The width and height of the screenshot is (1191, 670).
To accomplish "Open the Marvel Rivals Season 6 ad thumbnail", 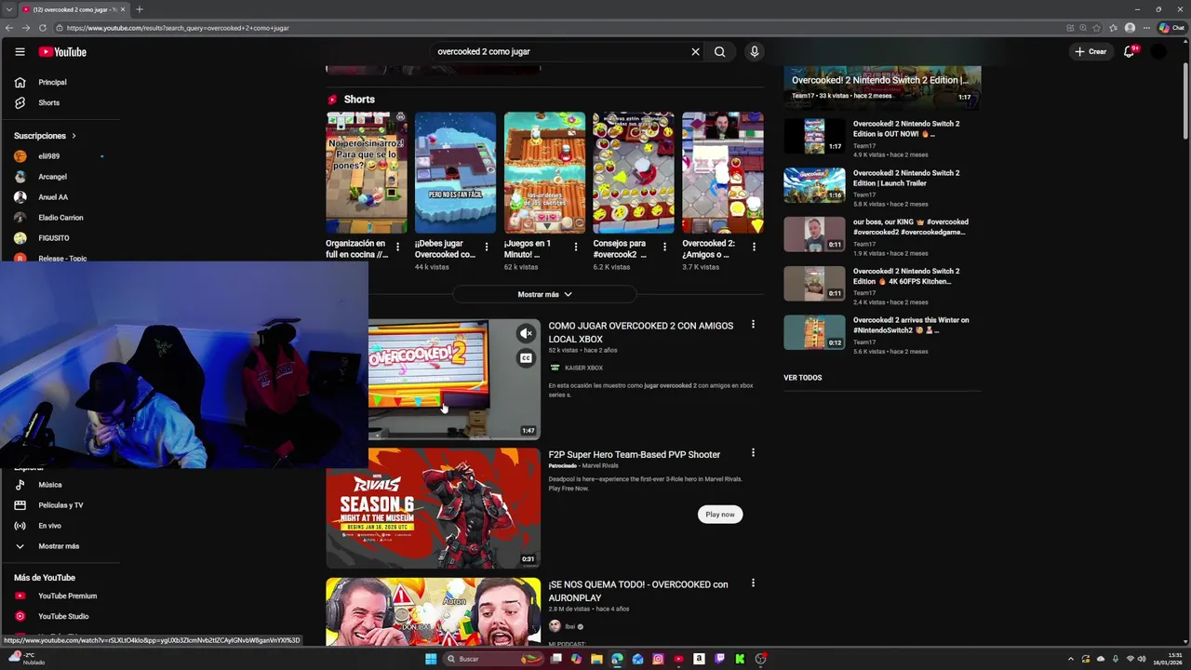I will tap(433, 508).
